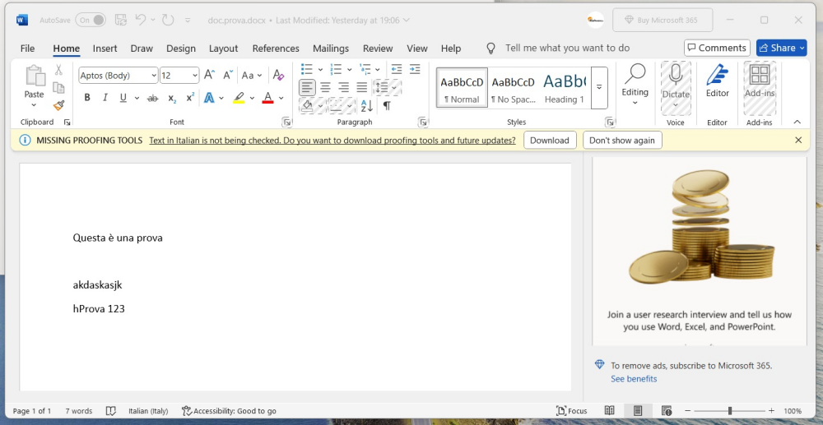Increase paragraph indent
The width and height of the screenshot is (823, 425).
(415, 69)
